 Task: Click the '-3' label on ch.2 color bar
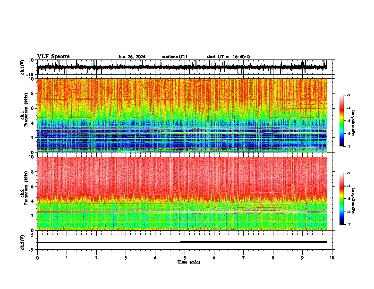point(348,173)
